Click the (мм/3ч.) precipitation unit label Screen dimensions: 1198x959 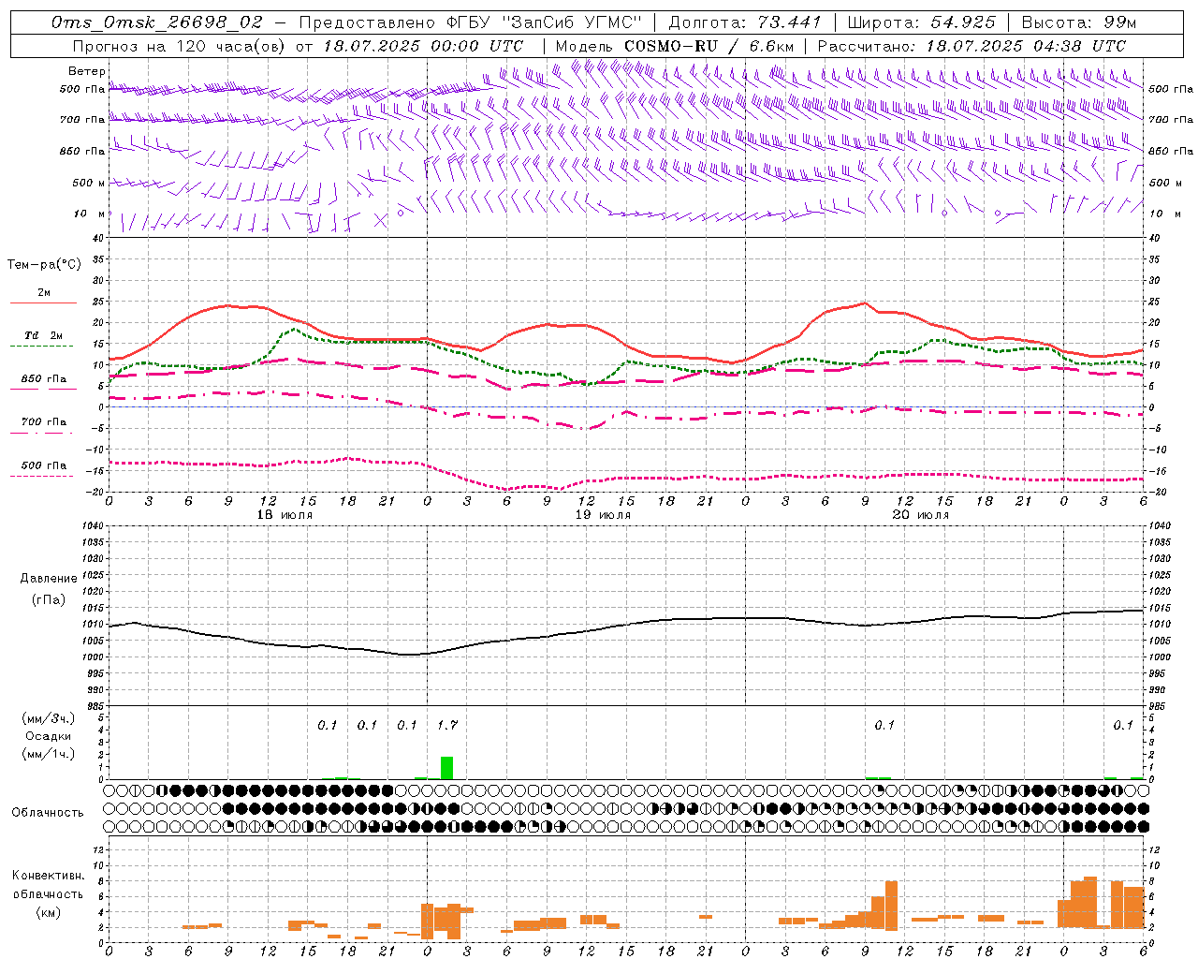click(48, 718)
